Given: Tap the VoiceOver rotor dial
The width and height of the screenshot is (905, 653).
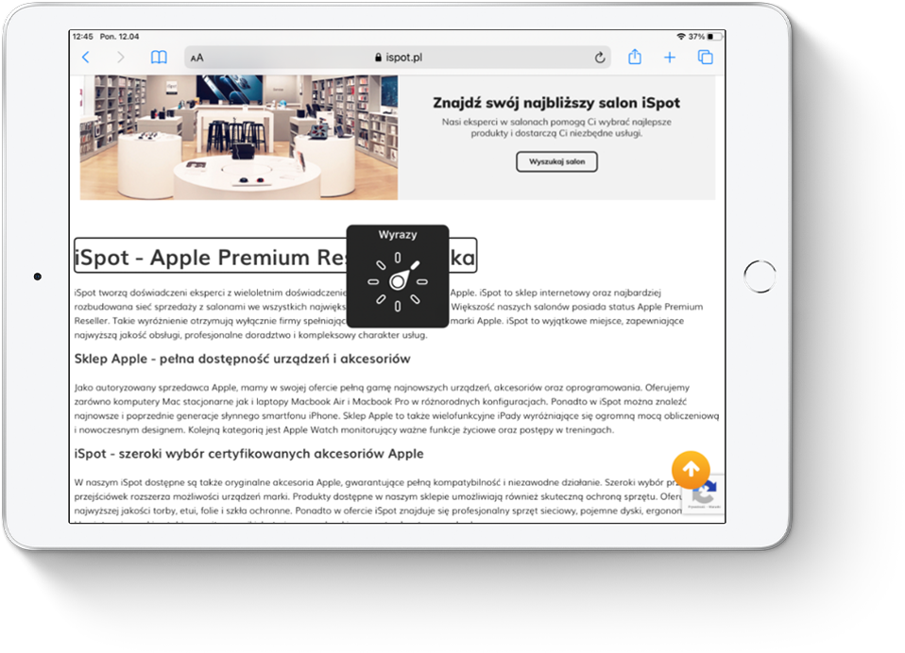Looking at the screenshot, I should 398,281.
